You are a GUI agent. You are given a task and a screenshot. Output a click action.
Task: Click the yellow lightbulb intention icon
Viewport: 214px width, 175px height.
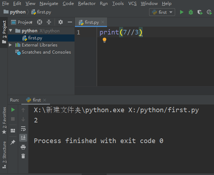pyautogui.click(x=105, y=40)
